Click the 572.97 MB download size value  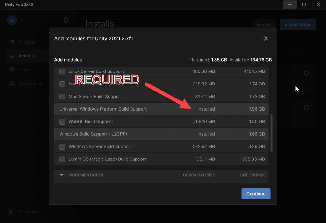pos(204,147)
